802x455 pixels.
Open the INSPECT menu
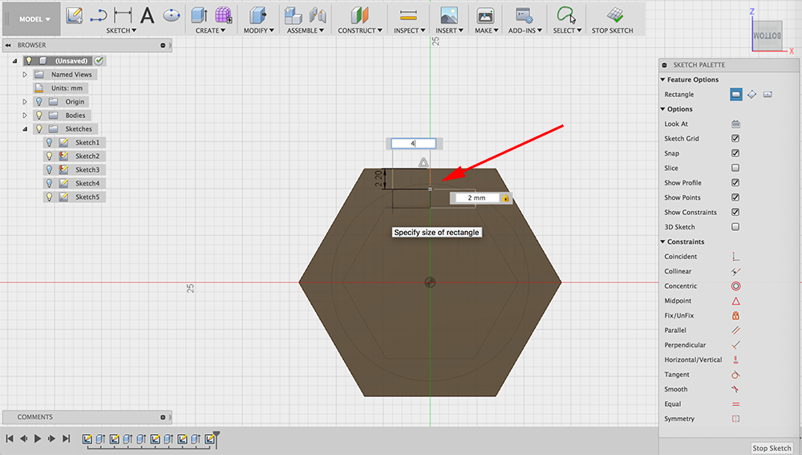pos(409,30)
